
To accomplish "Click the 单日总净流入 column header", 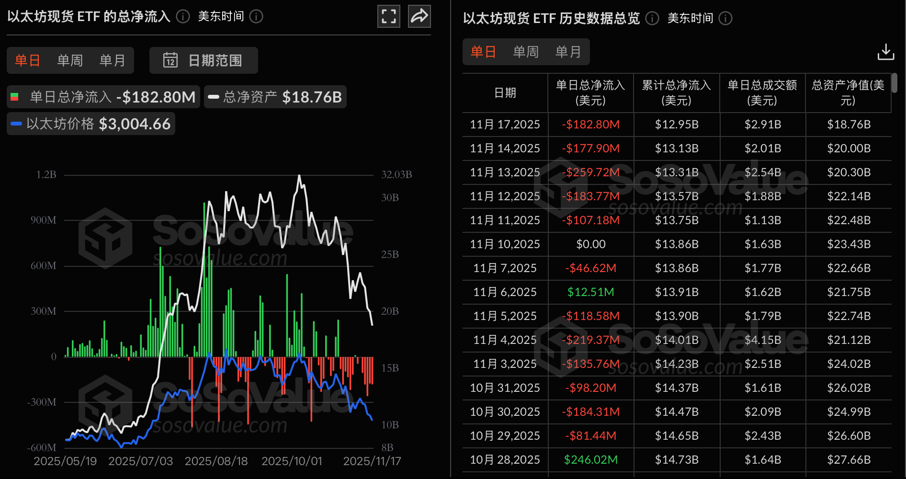I will tap(590, 93).
